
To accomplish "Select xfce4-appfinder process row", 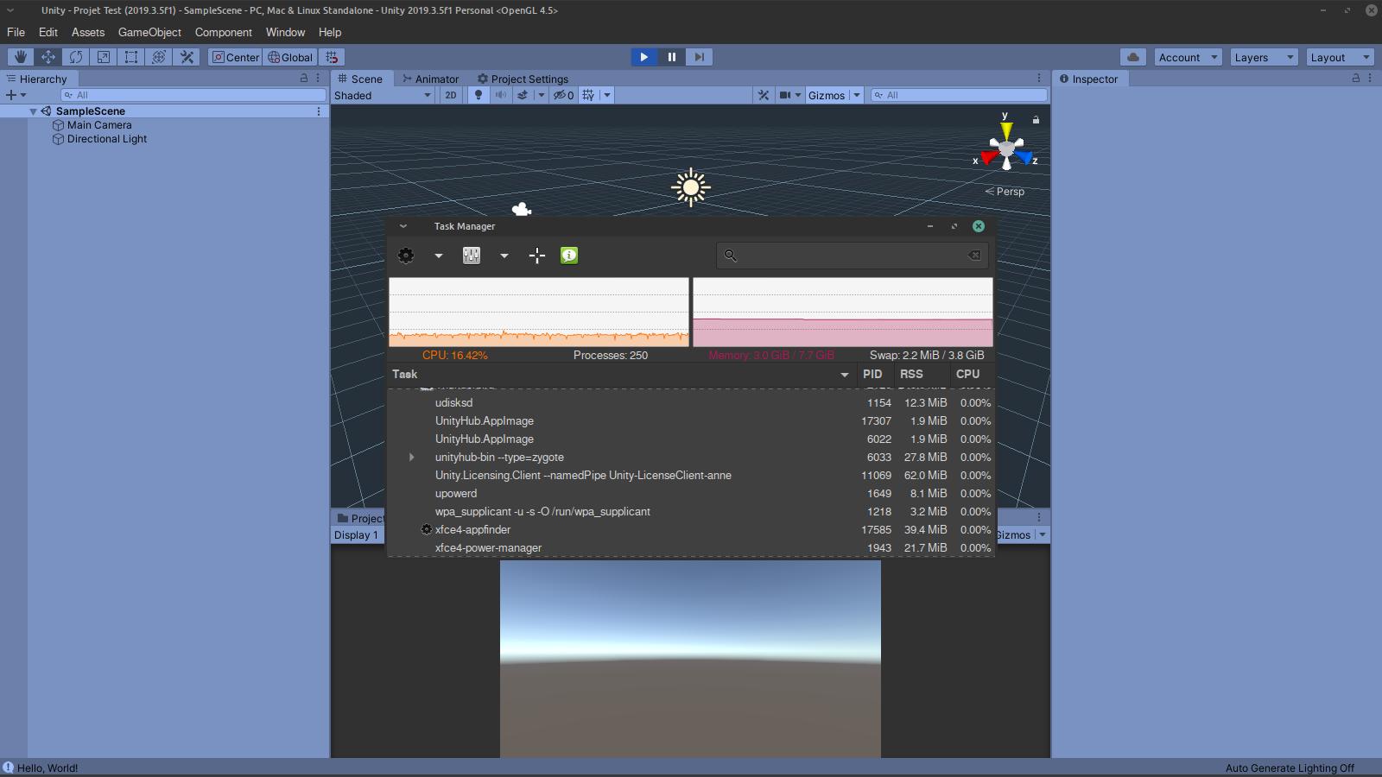I will click(691, 530).
